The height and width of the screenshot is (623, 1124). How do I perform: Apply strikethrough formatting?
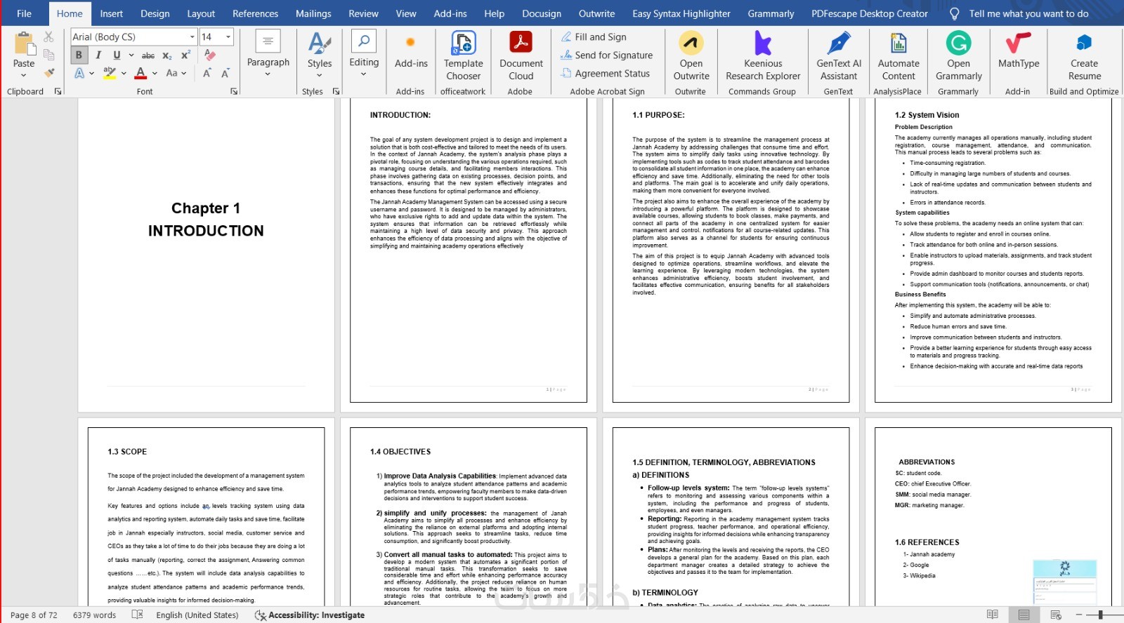[x=148, y=55]
